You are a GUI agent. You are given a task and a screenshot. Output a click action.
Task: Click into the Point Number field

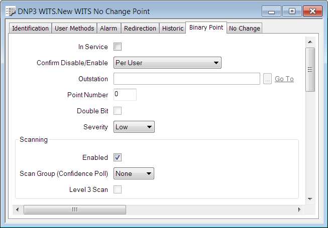coord(125,95)
